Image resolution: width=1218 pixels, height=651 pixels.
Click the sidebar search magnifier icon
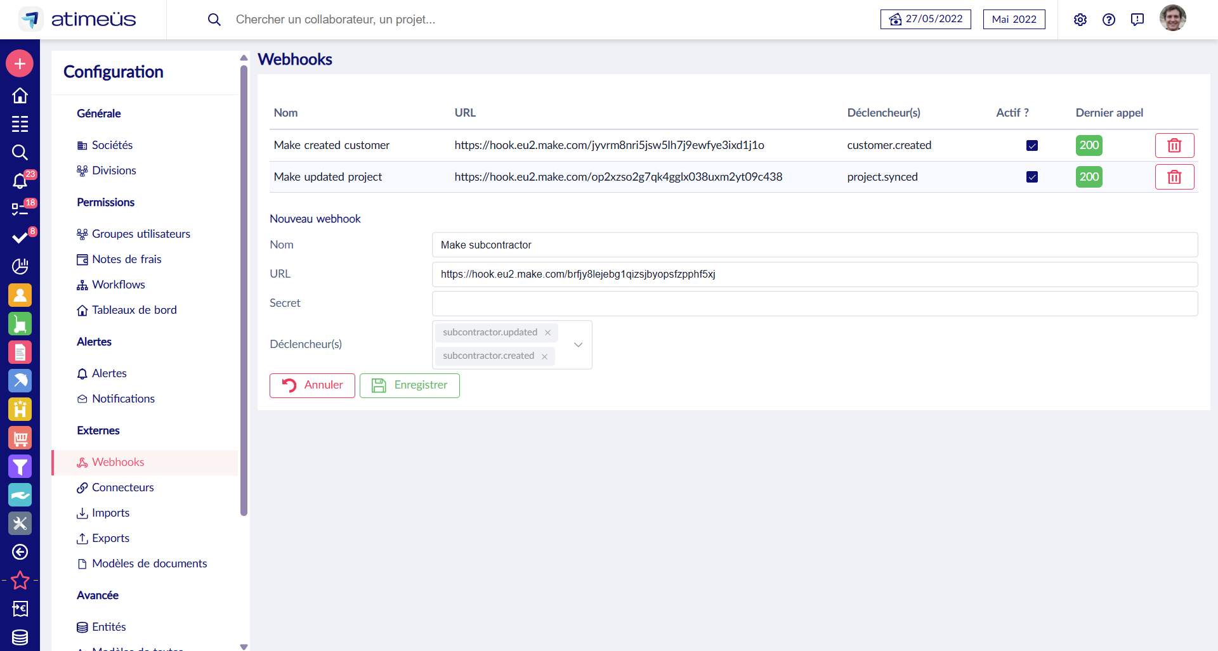tap(20, 152)
